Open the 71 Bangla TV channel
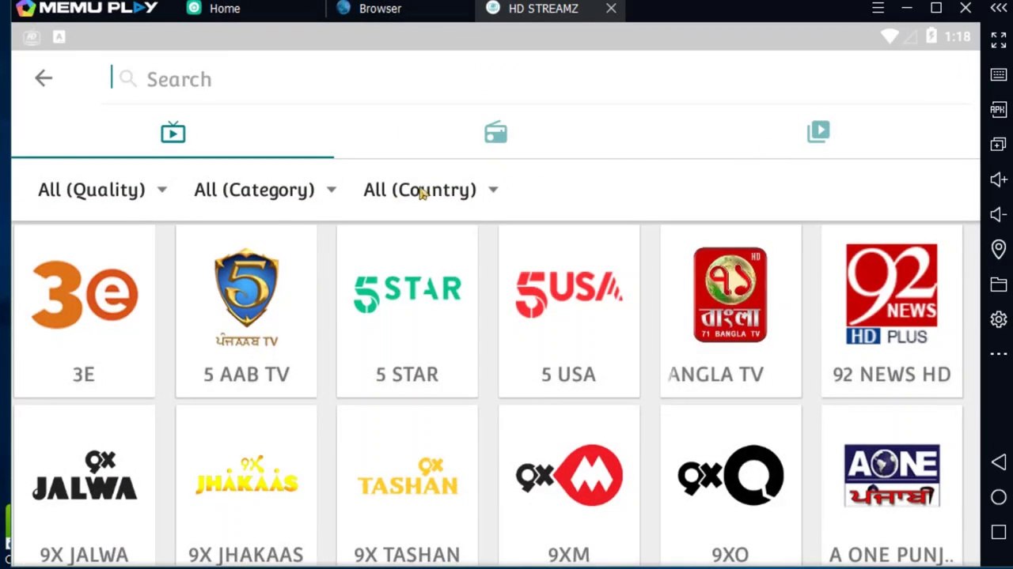The height and width of the screenshot is (569, 1013). (730, 311)
